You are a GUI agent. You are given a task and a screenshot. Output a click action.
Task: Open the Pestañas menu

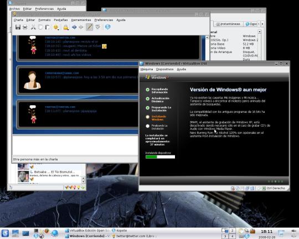[61, 20]
